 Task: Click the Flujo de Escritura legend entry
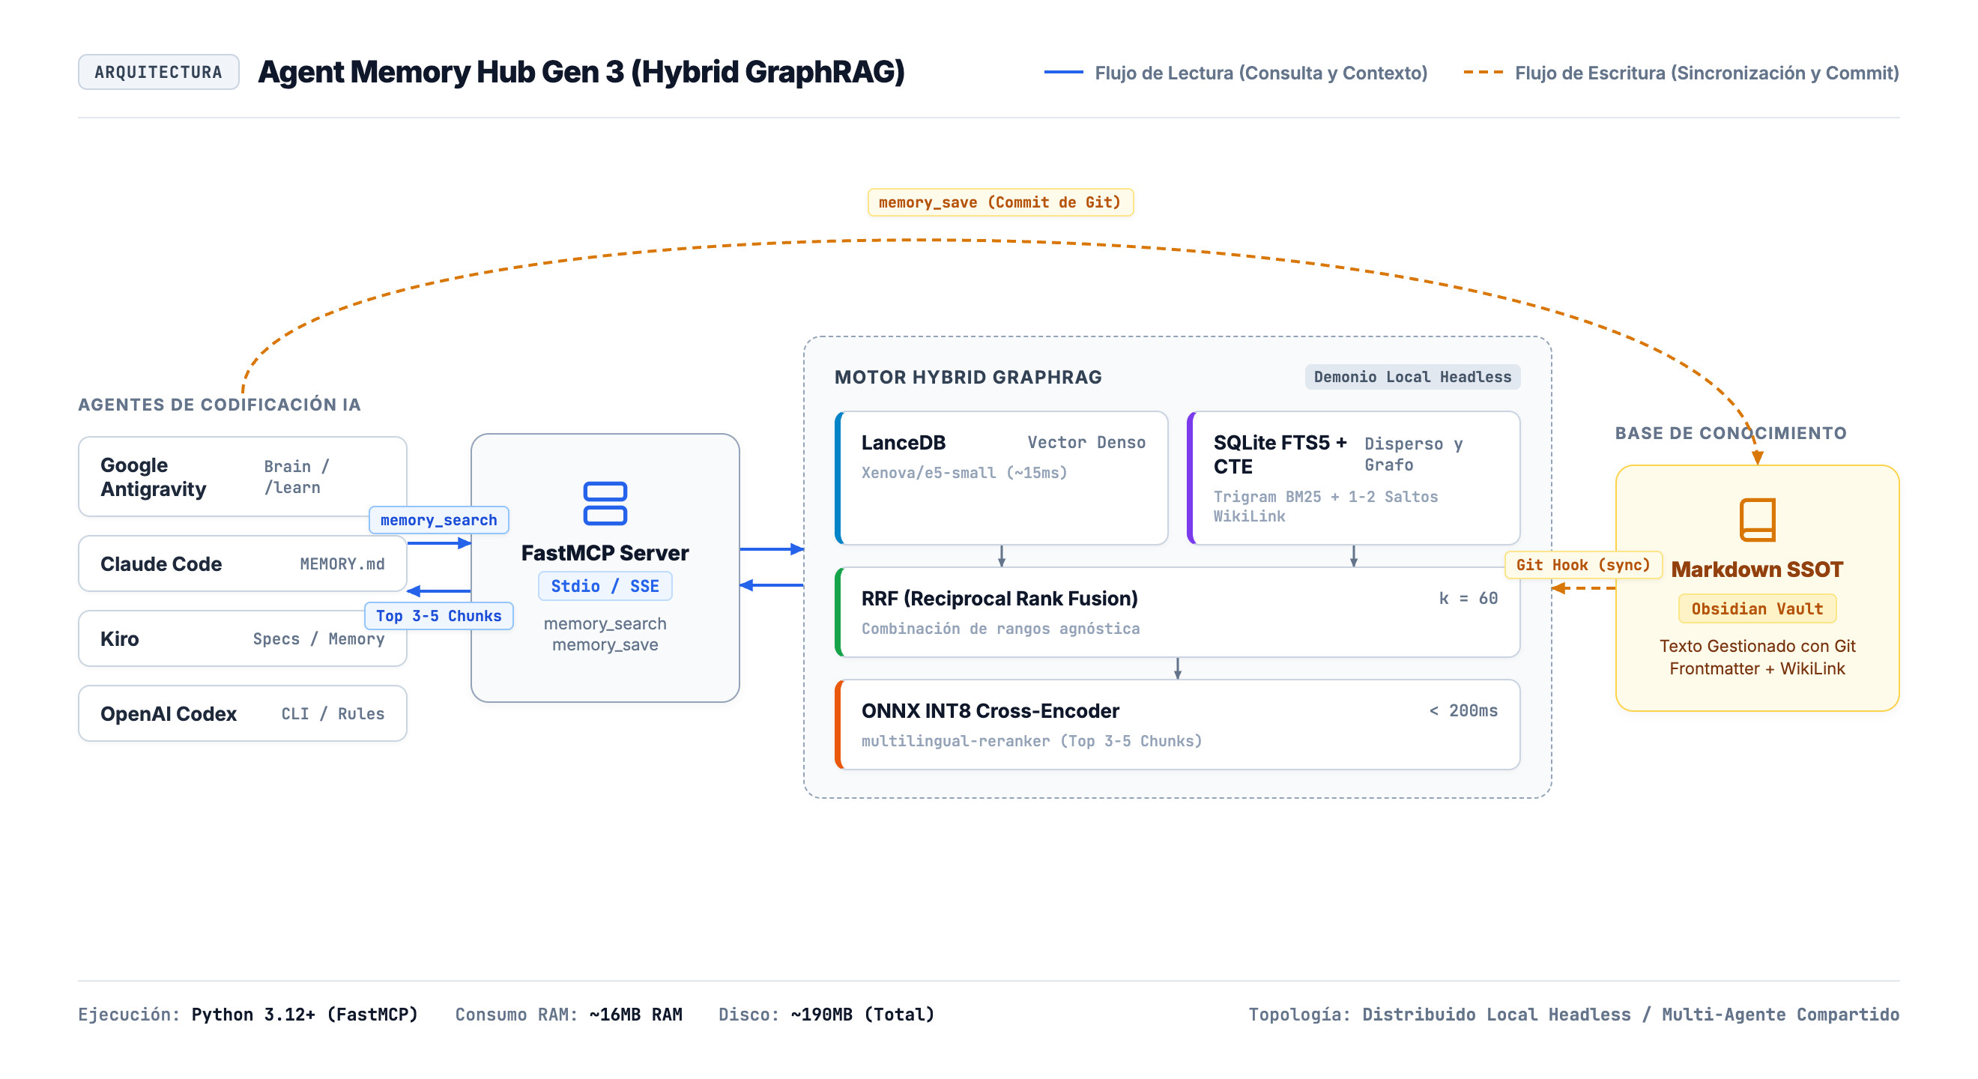pyautogui.click(x=1681, y=73)
